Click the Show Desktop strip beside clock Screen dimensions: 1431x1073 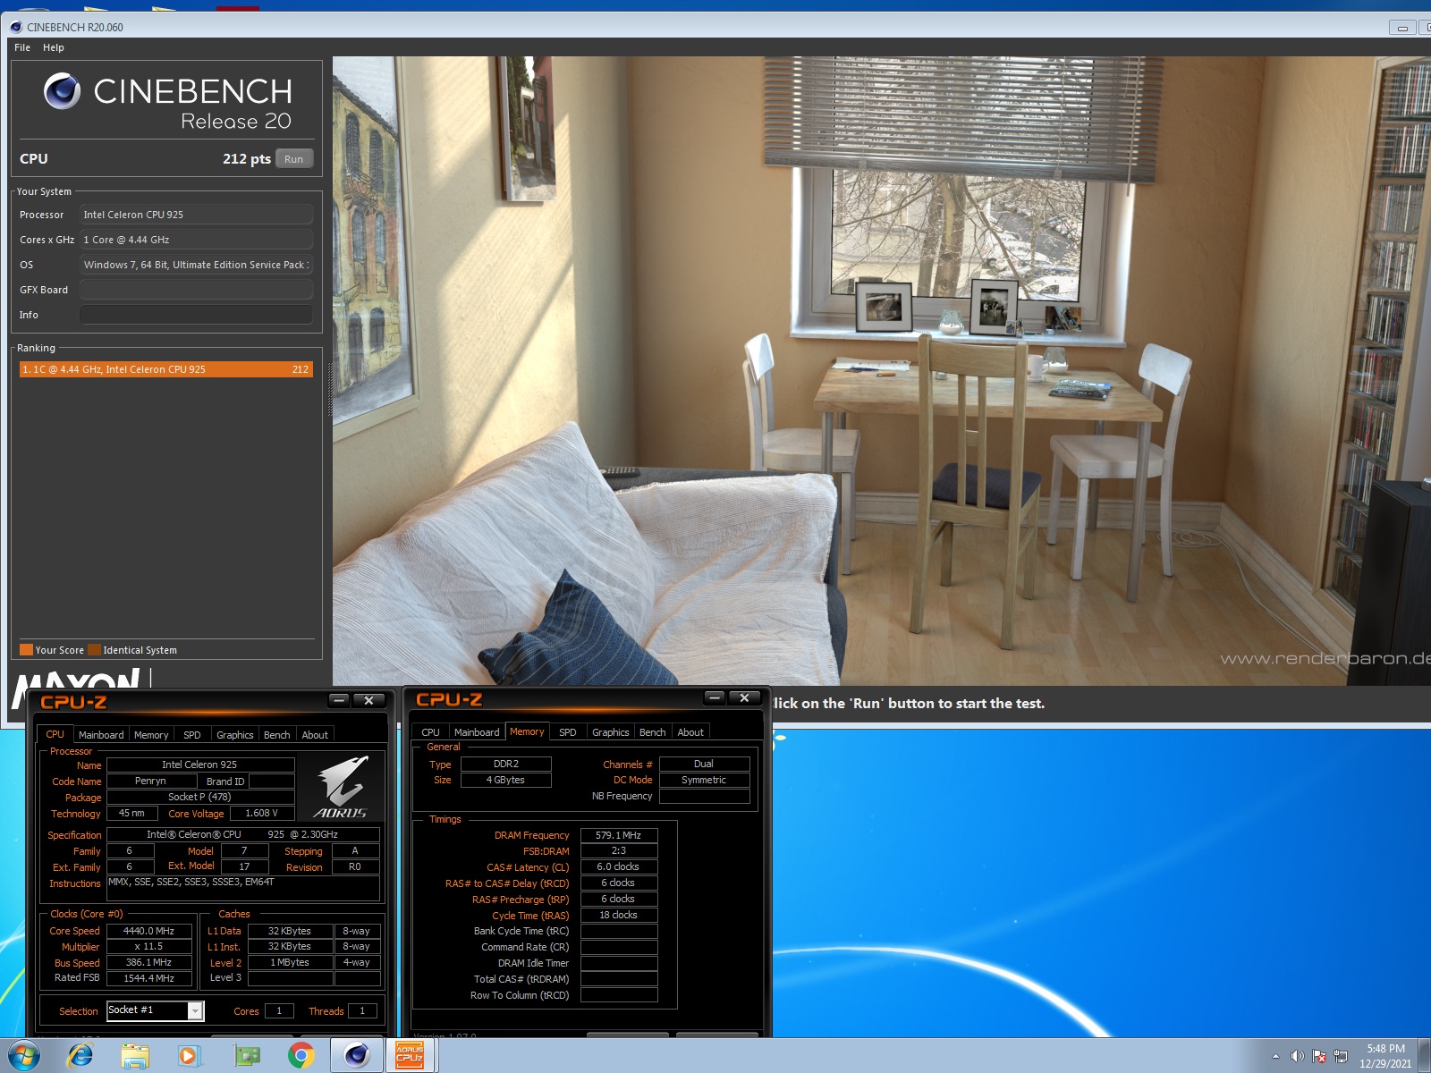point(1426,1056)
